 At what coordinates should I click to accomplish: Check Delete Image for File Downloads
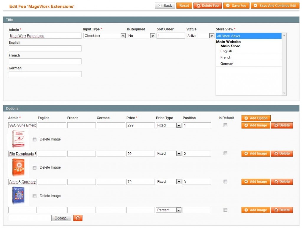[35, 167]
